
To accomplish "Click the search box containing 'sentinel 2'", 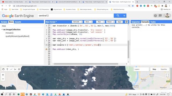I will point(76,16).
